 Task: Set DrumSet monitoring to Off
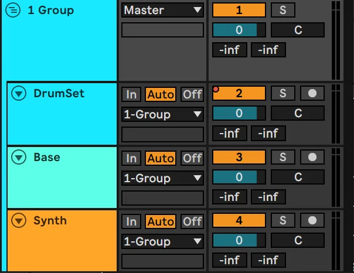pos(192,94)
